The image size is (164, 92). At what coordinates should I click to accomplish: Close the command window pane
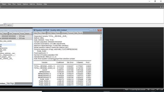coord(163,7)
